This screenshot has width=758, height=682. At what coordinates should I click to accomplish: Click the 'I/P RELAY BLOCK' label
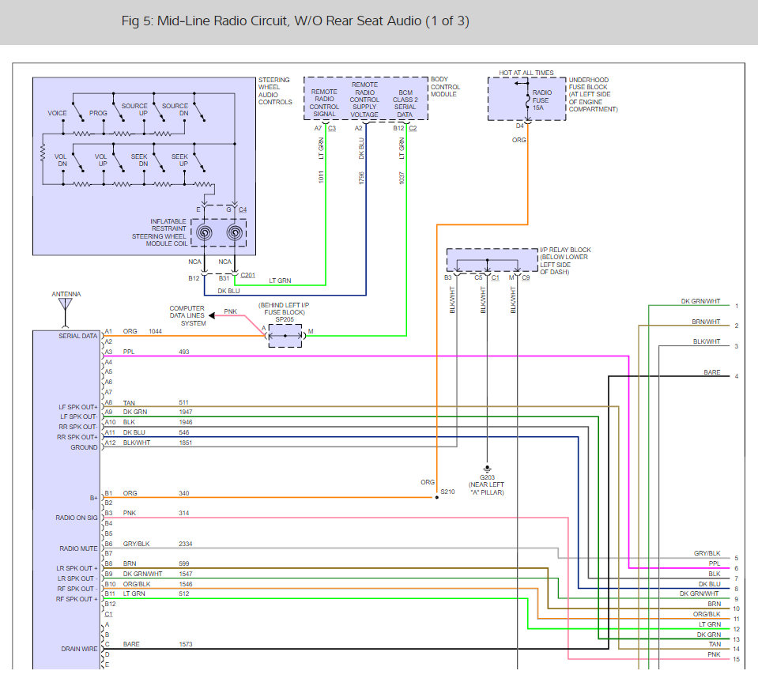point(565,261)
